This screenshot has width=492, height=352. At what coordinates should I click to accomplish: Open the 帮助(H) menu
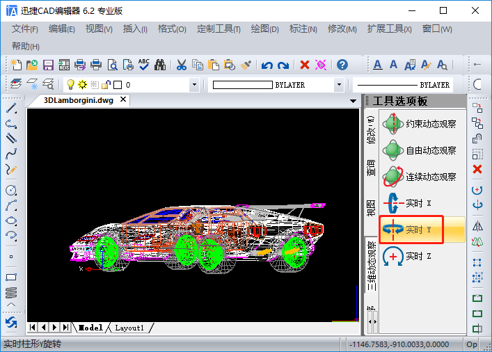click(26, 47)
